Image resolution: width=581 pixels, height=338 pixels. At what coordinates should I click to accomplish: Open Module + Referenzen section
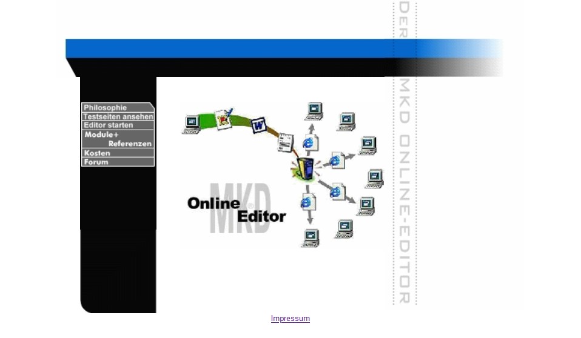point(118,139)
